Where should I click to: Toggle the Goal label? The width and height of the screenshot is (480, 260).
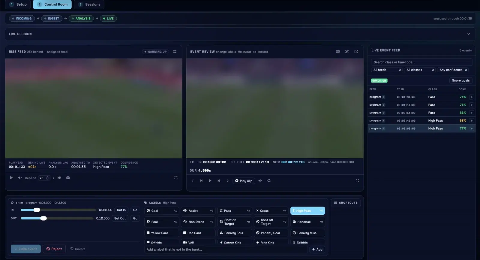pos(162,211)
